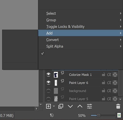Image resolution: width=123 pixels, height=120 pixels.
Task: Select the Paint Layer 6 thumbnail
Action: click(x=56, y=83)
